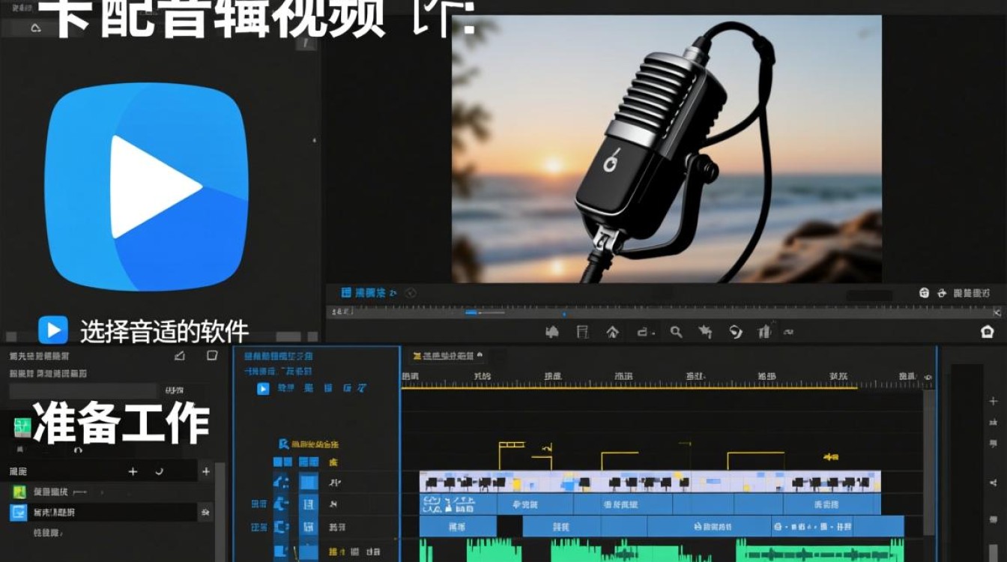Toggle the topmost blue square in second track column

coord(308,463)
